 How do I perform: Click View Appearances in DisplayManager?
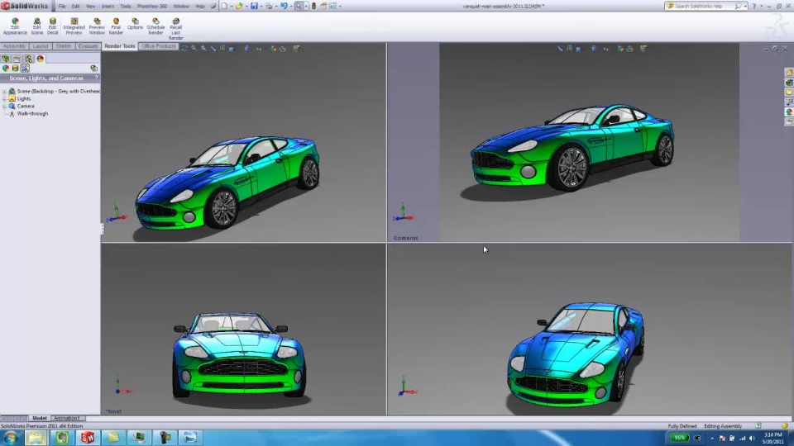click(6, 69)
